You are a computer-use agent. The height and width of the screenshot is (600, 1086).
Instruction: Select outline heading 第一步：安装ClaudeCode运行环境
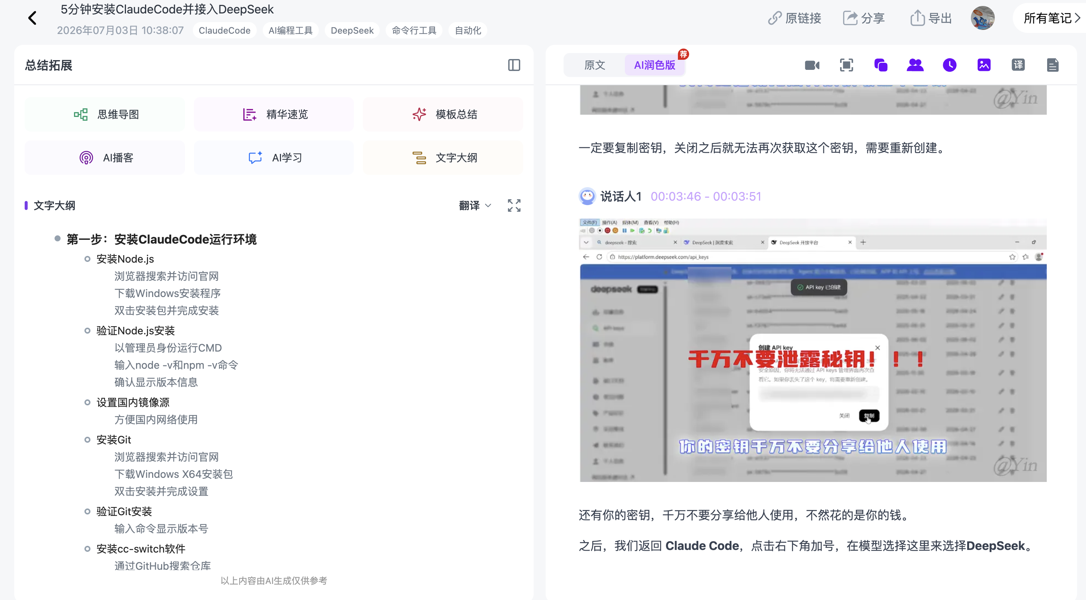pos(161,239)
